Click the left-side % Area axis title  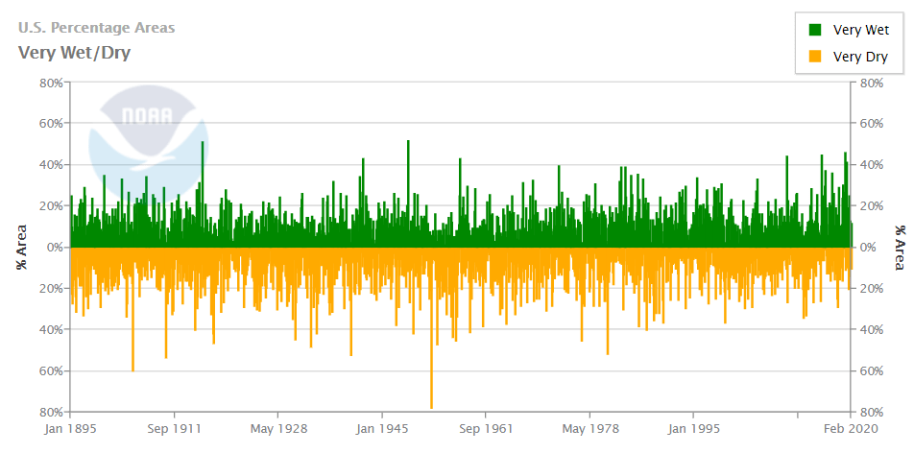pyautogui.click(x=21, y=247)
